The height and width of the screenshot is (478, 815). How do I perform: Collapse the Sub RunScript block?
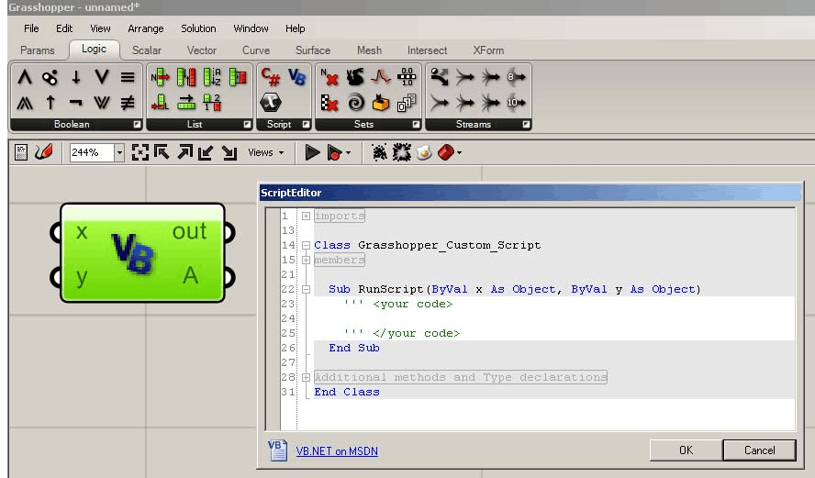[x=307, y=289]
